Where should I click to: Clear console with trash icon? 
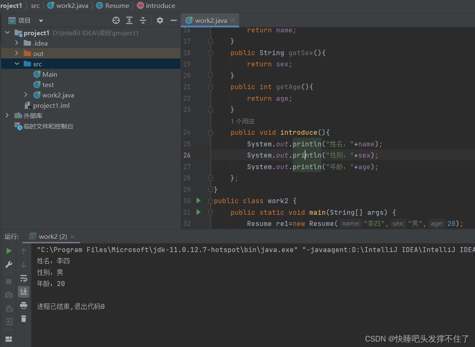click(24, 318)
